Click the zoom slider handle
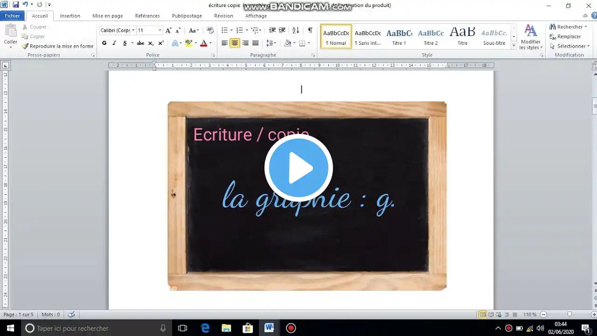This screenshot has height=336, width=597. (x=569, y=315)
